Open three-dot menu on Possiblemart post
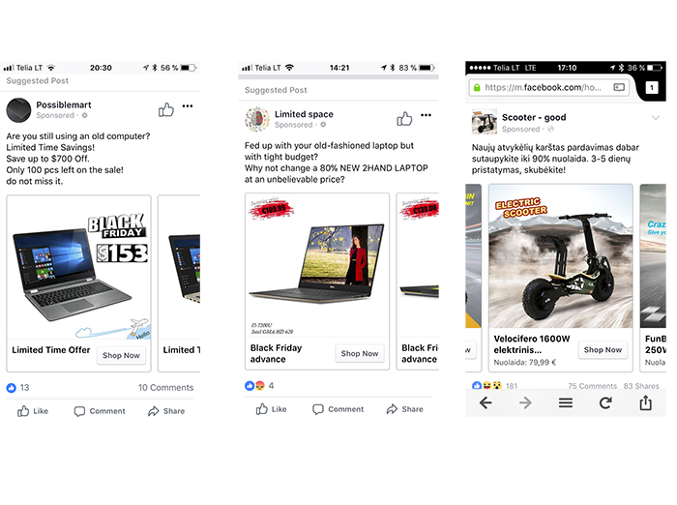 coord(188,105)
